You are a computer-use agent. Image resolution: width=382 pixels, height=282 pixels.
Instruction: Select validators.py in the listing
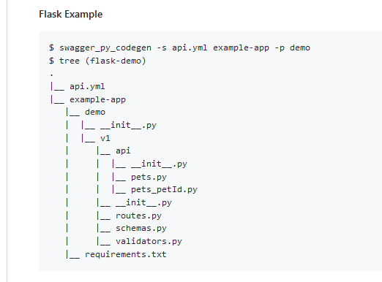pyautogui.click(x=149, y=241)
